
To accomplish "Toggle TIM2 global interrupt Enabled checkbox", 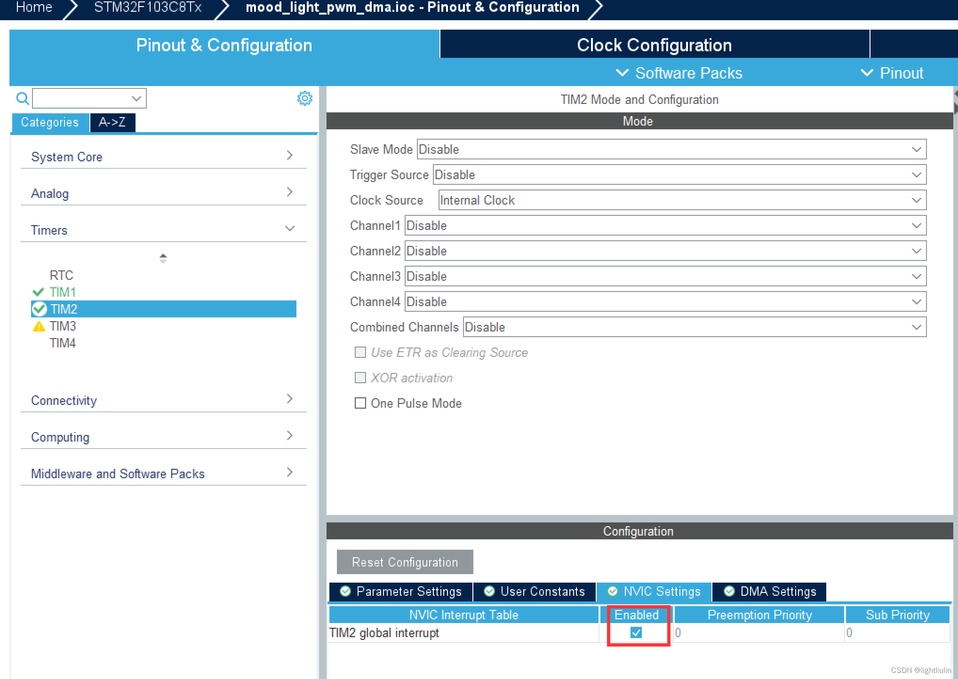I will (x=636, y=632).
